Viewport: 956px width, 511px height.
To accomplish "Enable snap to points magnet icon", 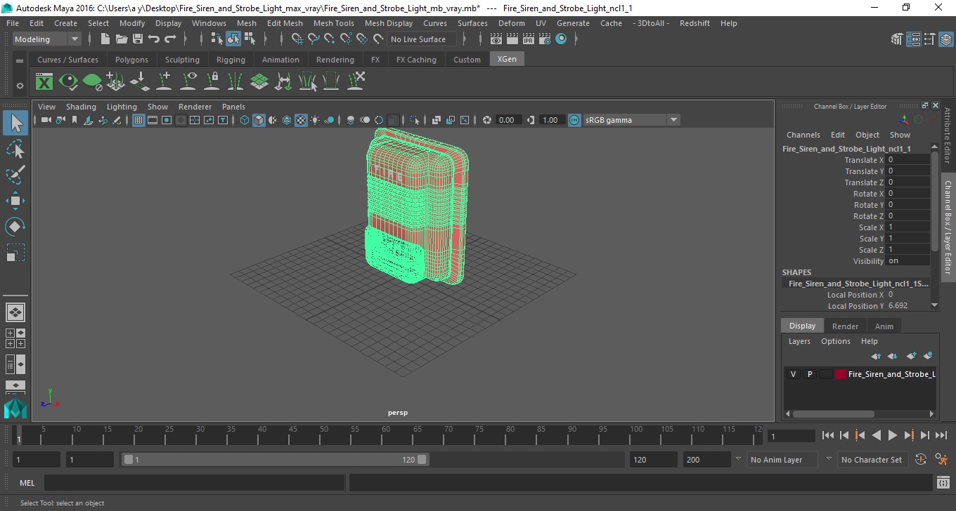I will click(x=329, y=39).
